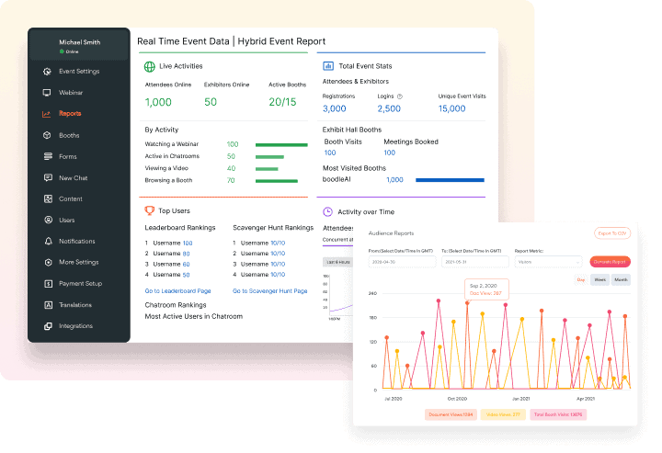The height and width of the screenshot is (453, 662).
Task: Click the New Chat bubble icon
Action: pos(47,177)
